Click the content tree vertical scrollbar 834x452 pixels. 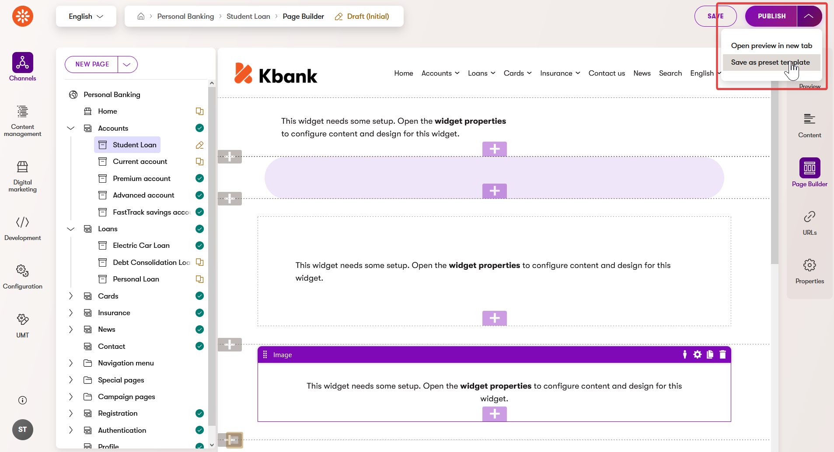(x=212, y=254)
